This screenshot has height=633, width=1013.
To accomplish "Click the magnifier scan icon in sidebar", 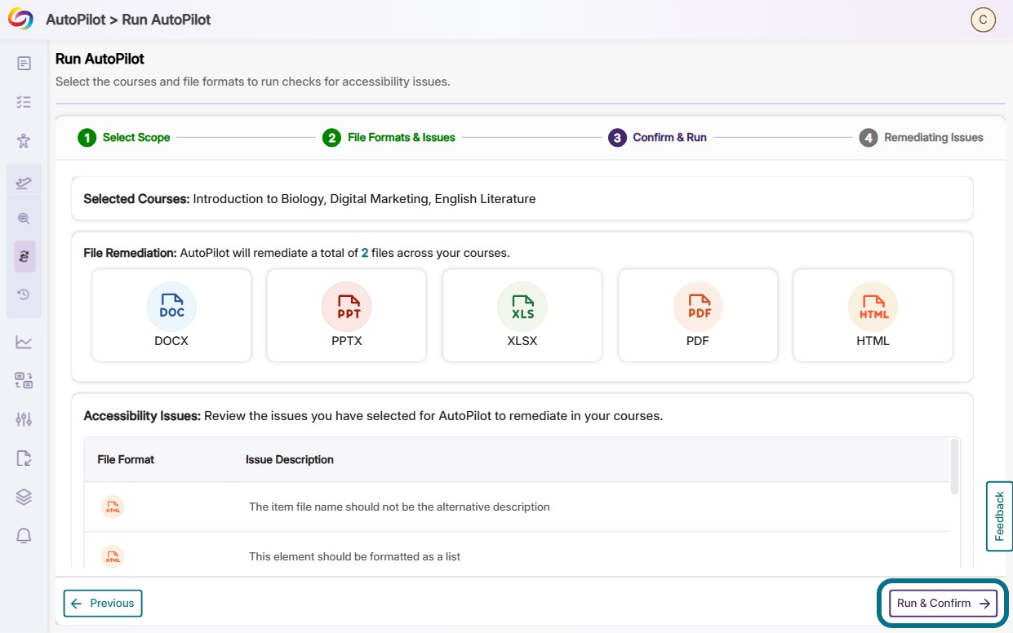I will pos(24,218).
